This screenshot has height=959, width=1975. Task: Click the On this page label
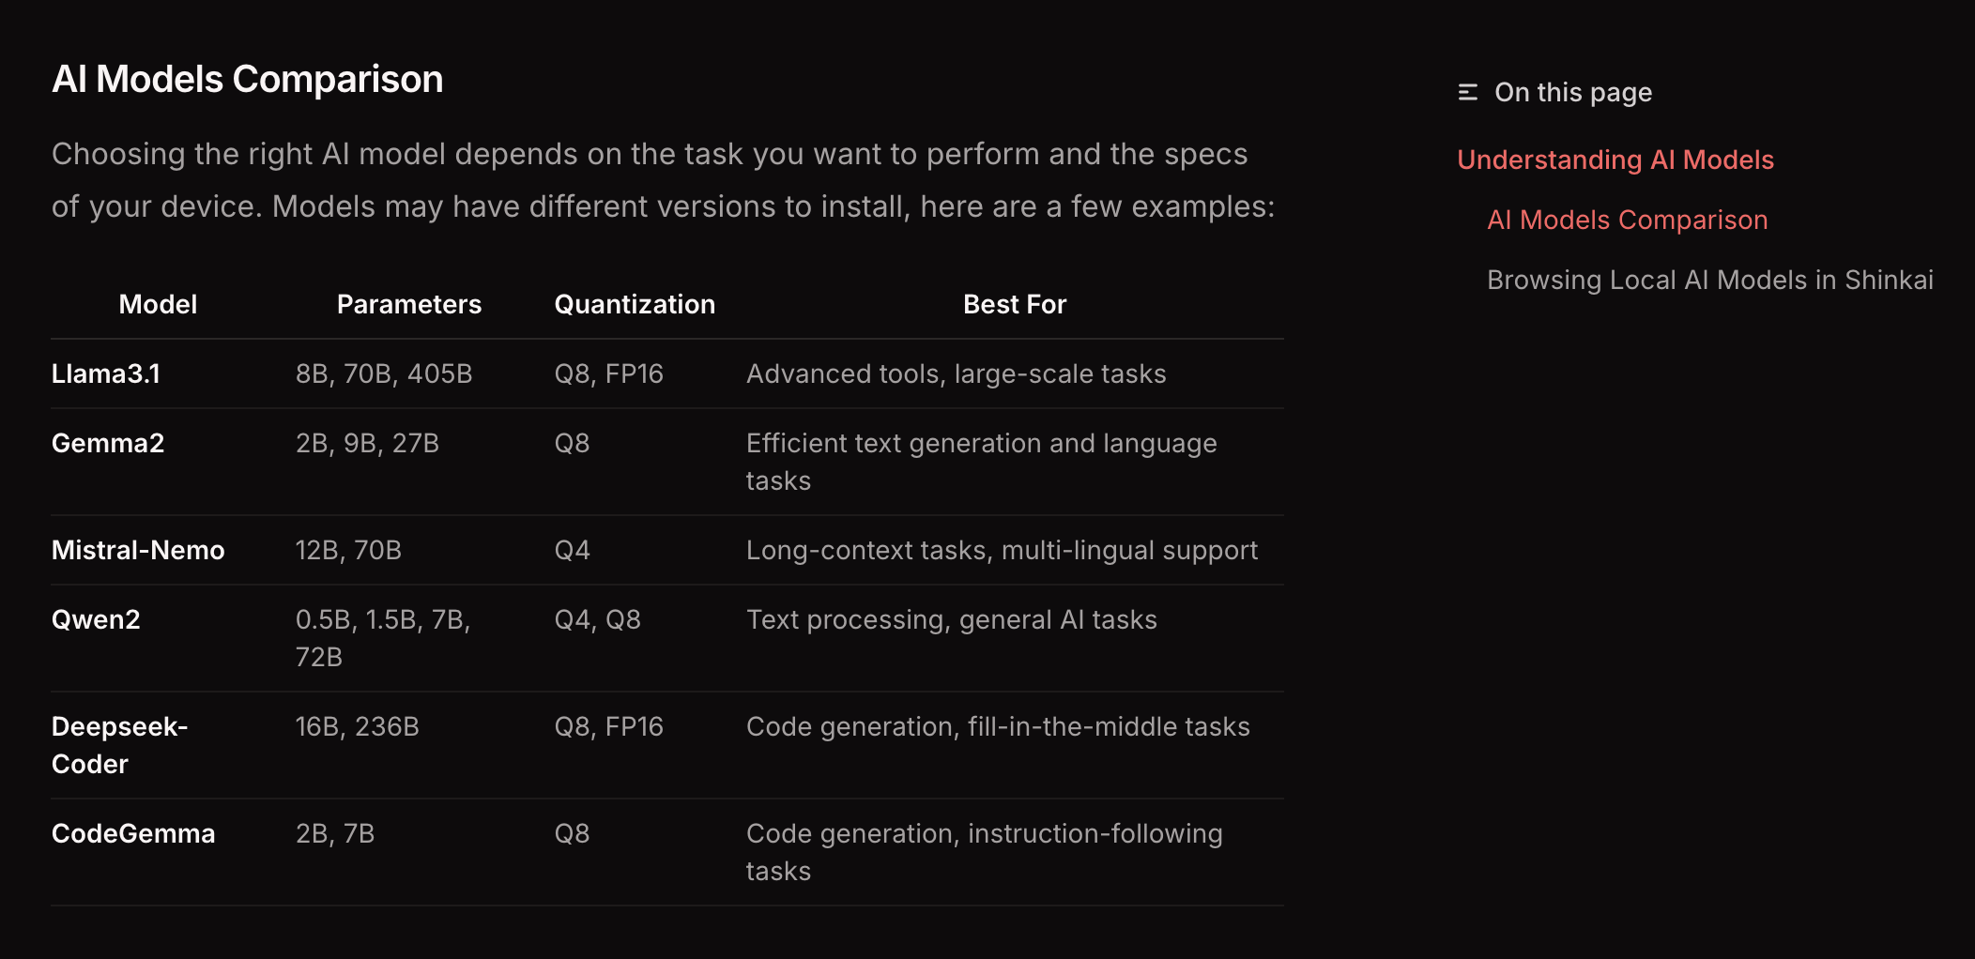[x=1573, y=92]
